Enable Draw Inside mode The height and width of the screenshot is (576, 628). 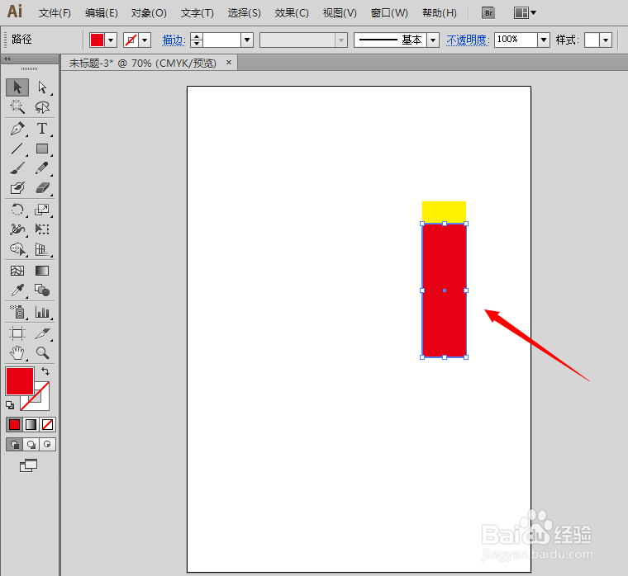47,445
